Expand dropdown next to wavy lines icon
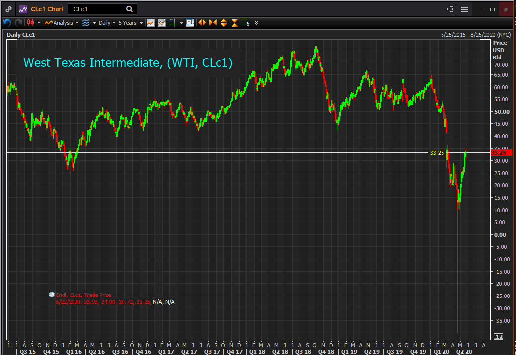Image resolution: width=516 pixels, height=355 pixels. tap(94, 23)
